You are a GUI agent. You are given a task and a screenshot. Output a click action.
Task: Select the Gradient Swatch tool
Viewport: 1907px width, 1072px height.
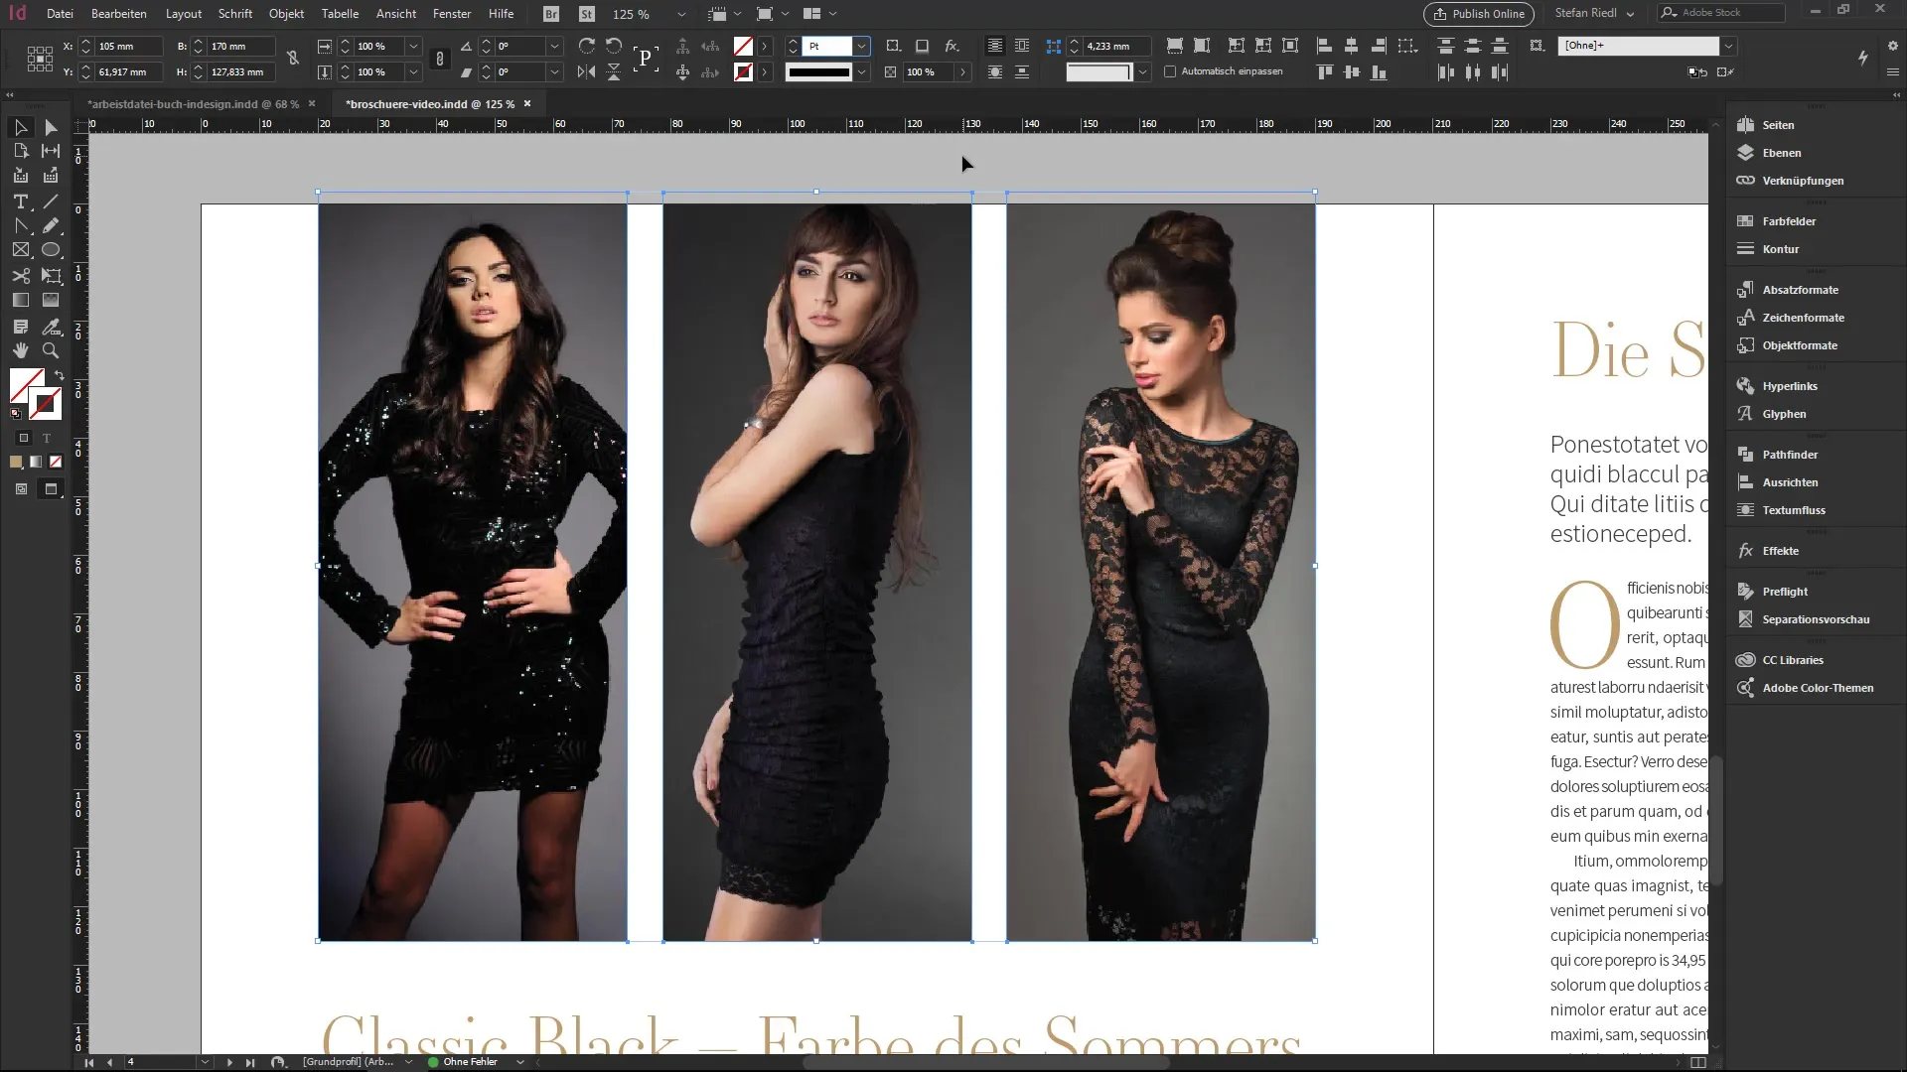tap(21, 300)
